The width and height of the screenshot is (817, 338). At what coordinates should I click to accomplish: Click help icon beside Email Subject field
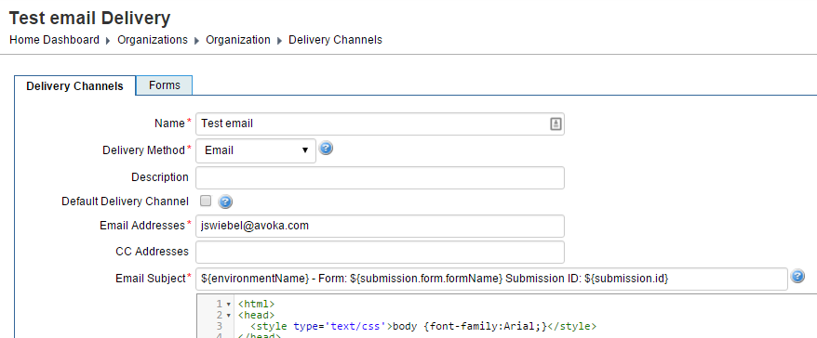point(797,276)
